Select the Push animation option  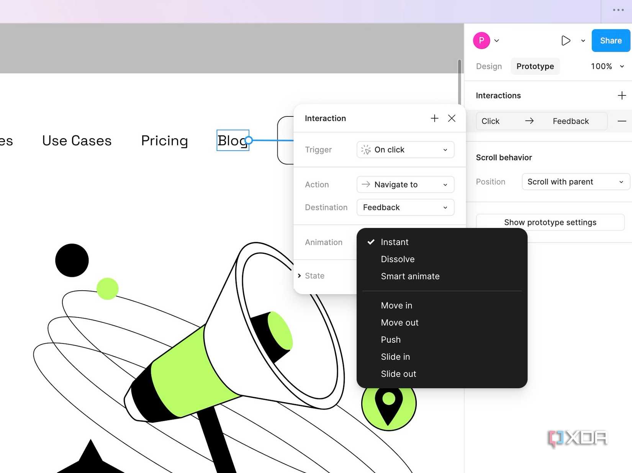[391, 339]
